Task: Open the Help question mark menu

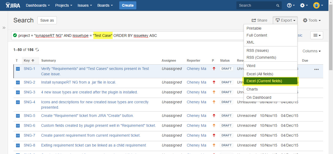Action: pyautogui.click(x=291, y=5)
